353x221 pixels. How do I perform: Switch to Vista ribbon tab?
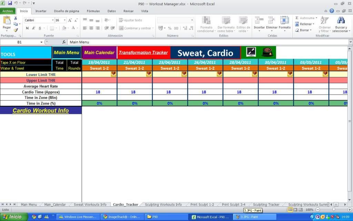pyautogui.click(x=144, y=11)
